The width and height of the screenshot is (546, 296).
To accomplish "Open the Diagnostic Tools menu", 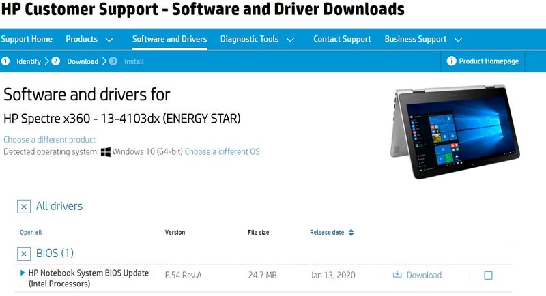I will coord(249,39).
